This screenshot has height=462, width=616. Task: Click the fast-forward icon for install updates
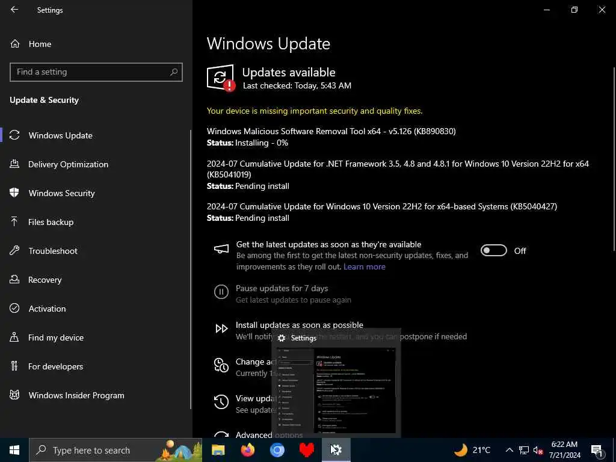[x=221, y=328]
